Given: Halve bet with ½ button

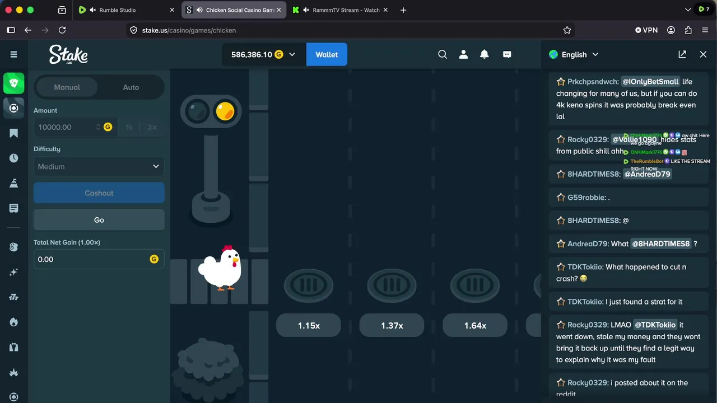Looking at the screenshot, I should [x=129, y=127].
